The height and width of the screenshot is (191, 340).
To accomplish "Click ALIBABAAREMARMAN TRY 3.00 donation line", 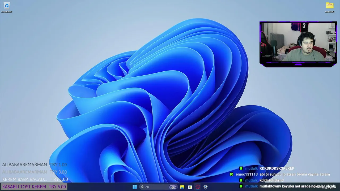I will point(35,172).
